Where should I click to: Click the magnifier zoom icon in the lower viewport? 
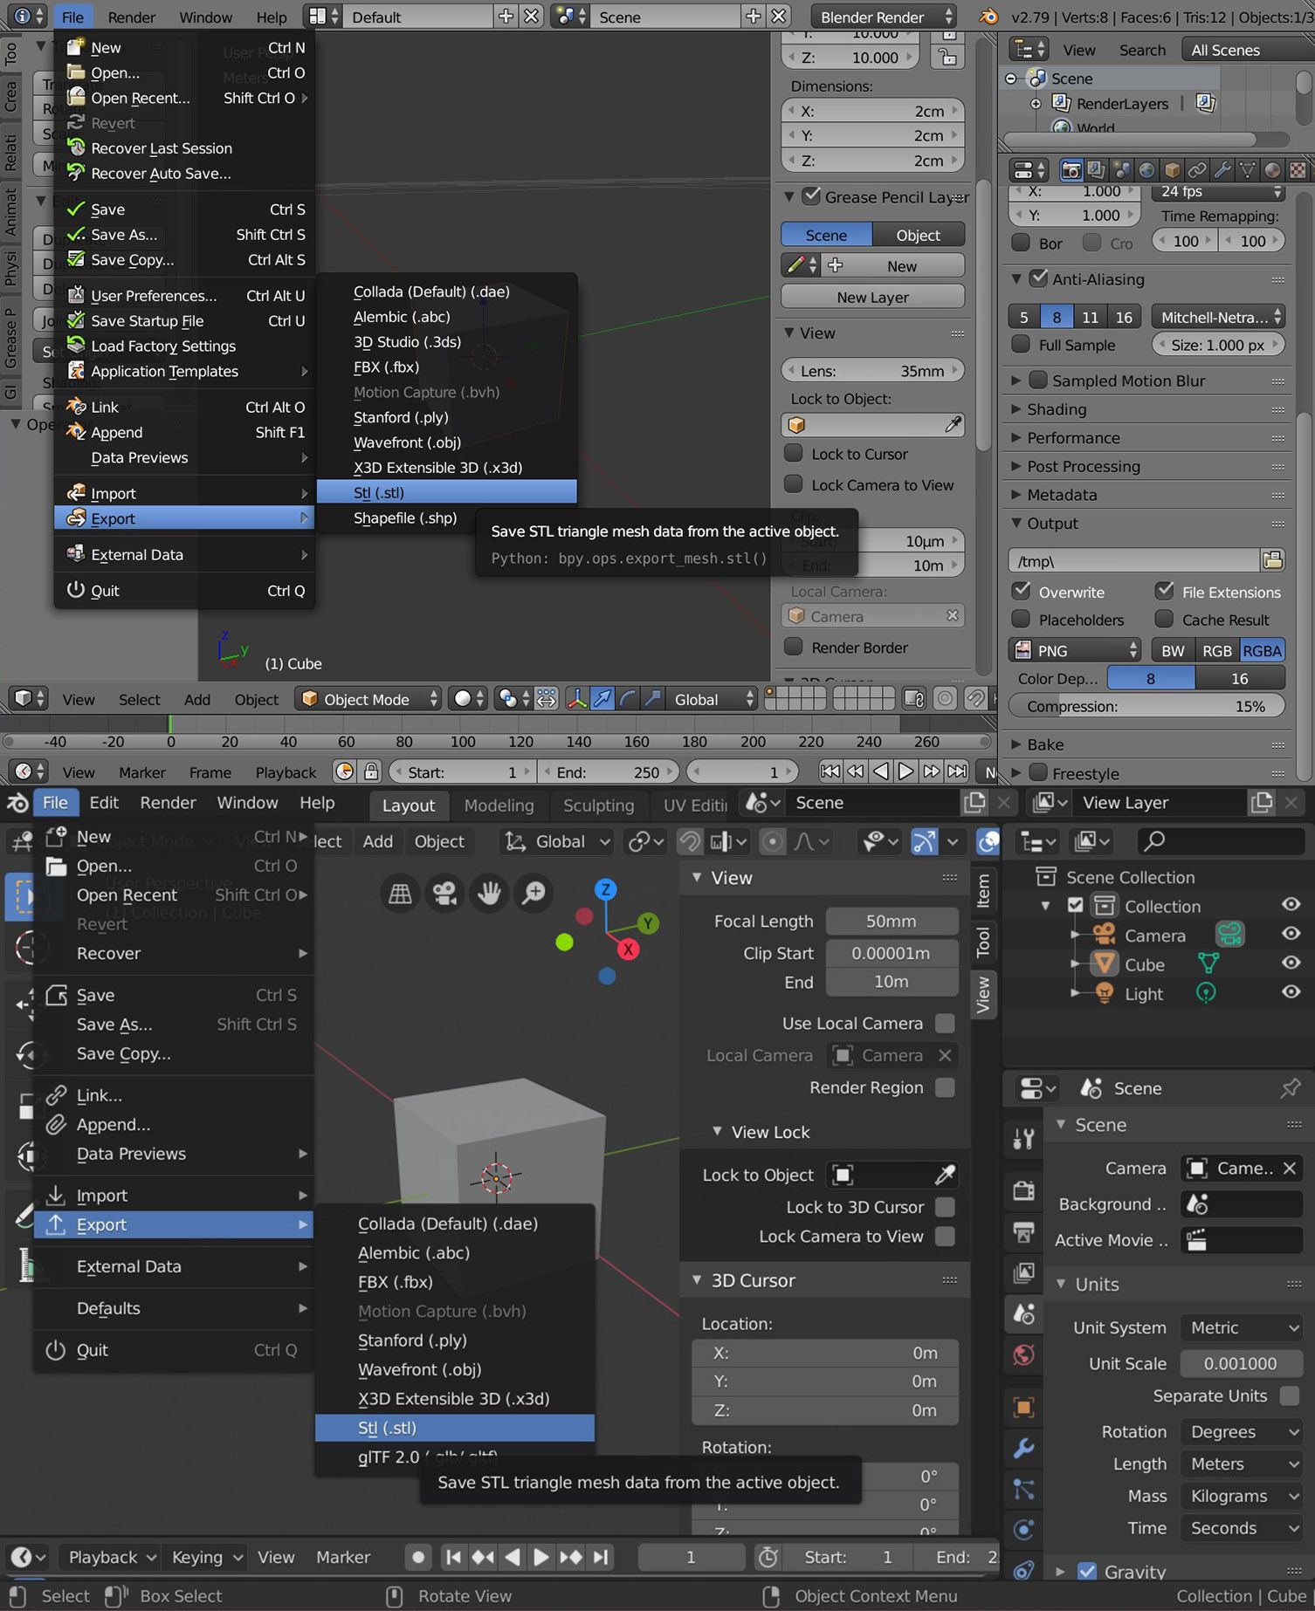tap(534, 893)
